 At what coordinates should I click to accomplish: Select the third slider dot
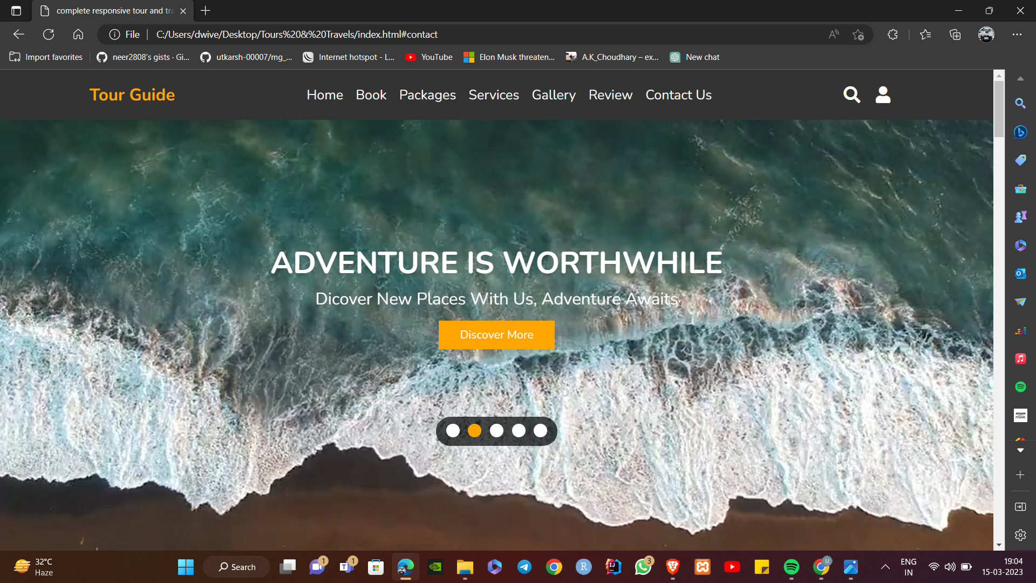(496, 431)
